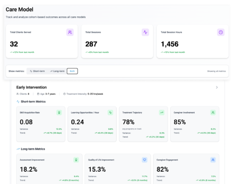Show only Short-term metrics
The width and height of the screenshot is (235, 184).
point(38,71)
